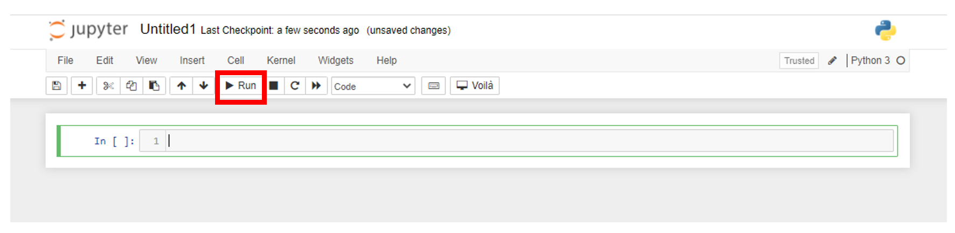Open the cell type Code dropdown
The image size is (955, 233).
click(372, 86)
